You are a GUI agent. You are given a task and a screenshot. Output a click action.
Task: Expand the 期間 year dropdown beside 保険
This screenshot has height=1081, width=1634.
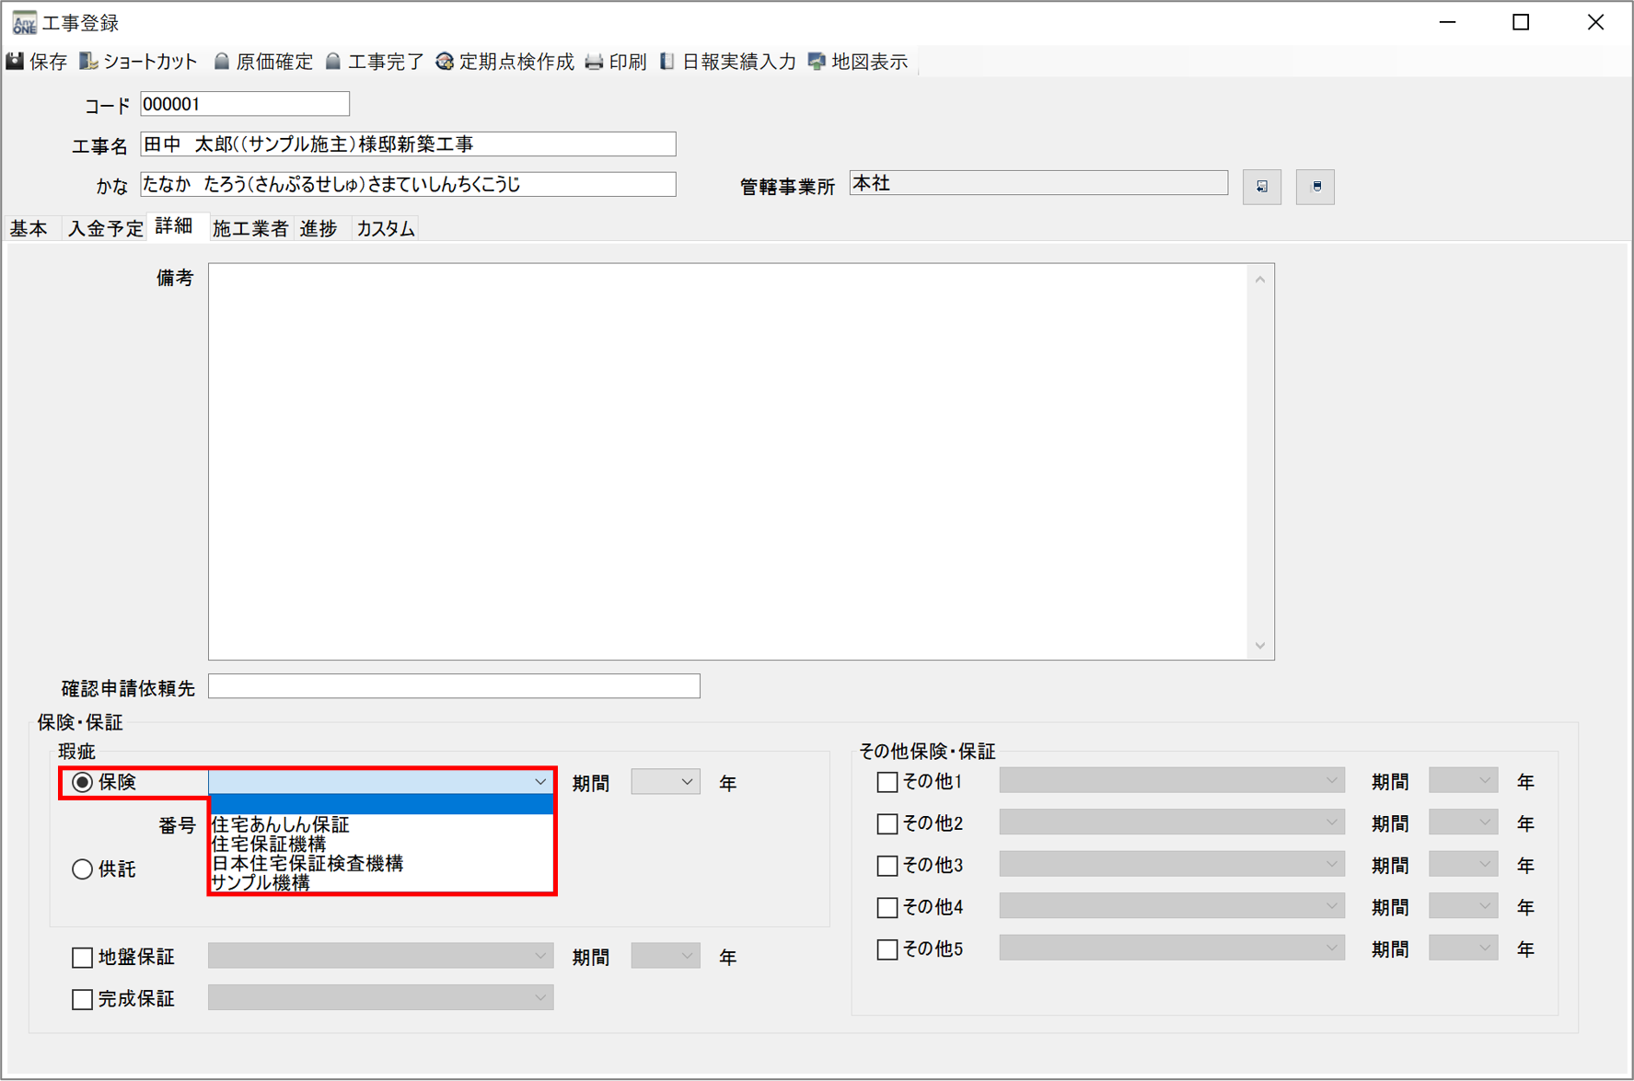pos(686,782)
